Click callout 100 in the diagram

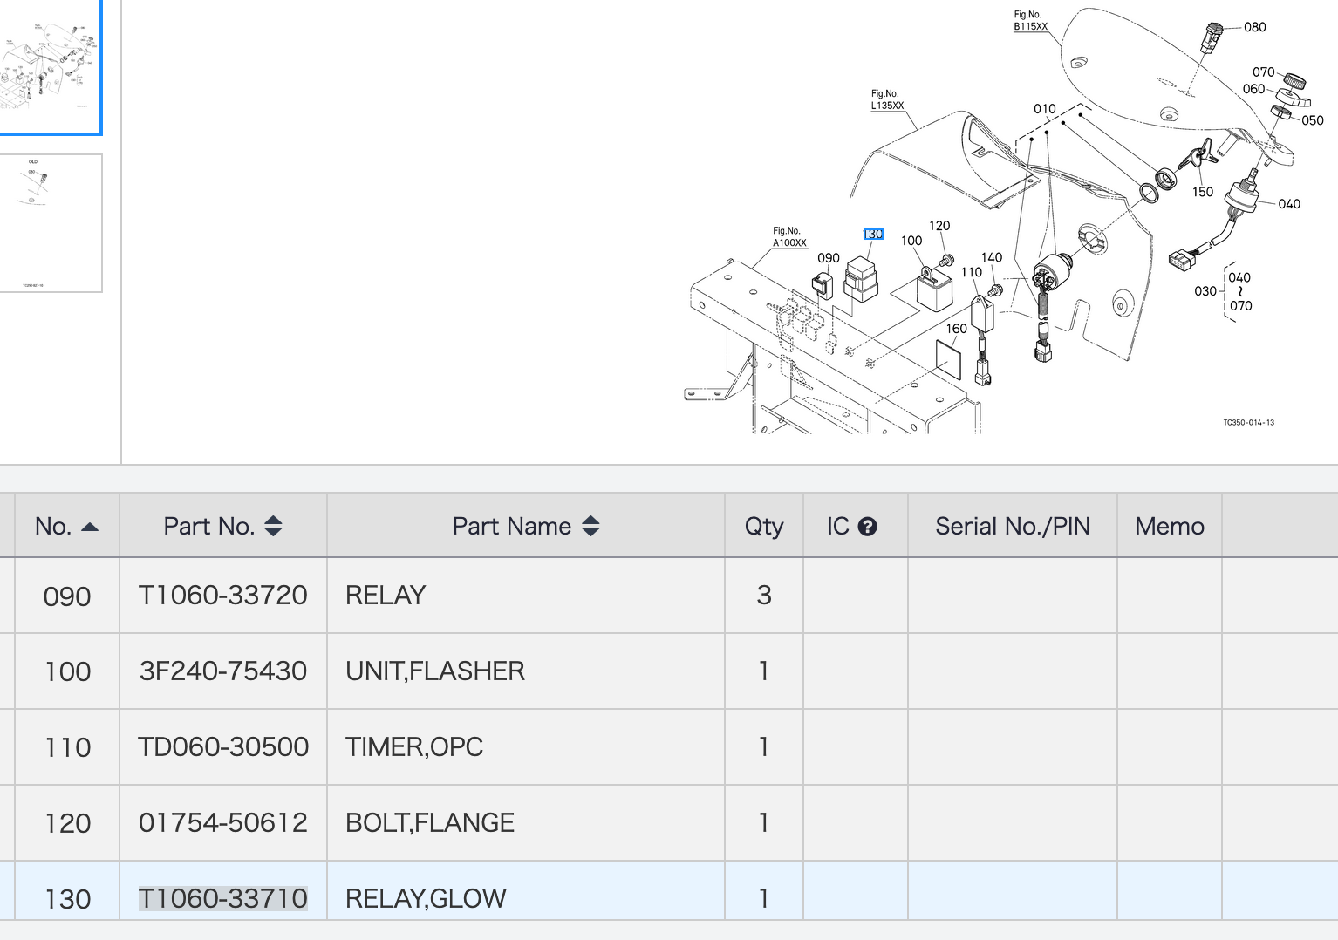pos(911,241)
